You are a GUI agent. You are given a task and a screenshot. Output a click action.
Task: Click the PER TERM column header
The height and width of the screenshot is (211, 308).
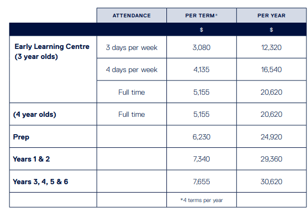point(201,16)
